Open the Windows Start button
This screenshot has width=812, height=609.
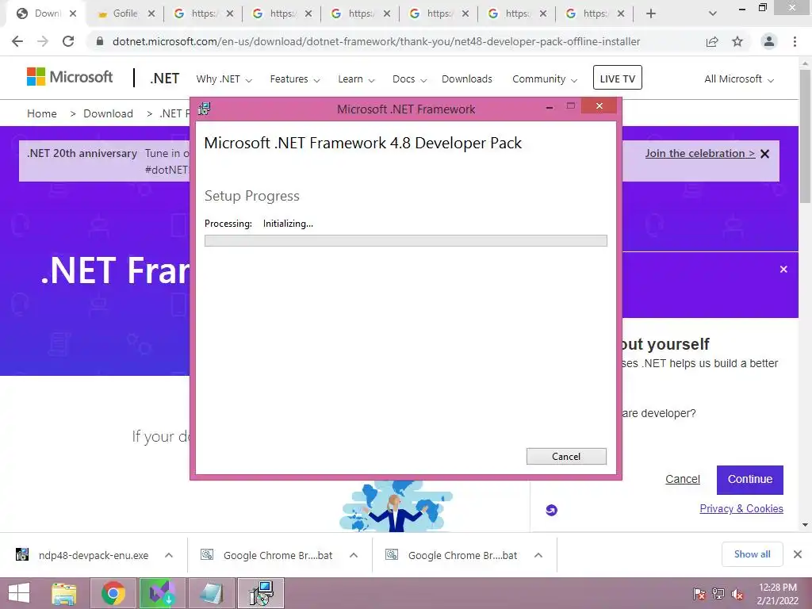[x=19, y=593]
